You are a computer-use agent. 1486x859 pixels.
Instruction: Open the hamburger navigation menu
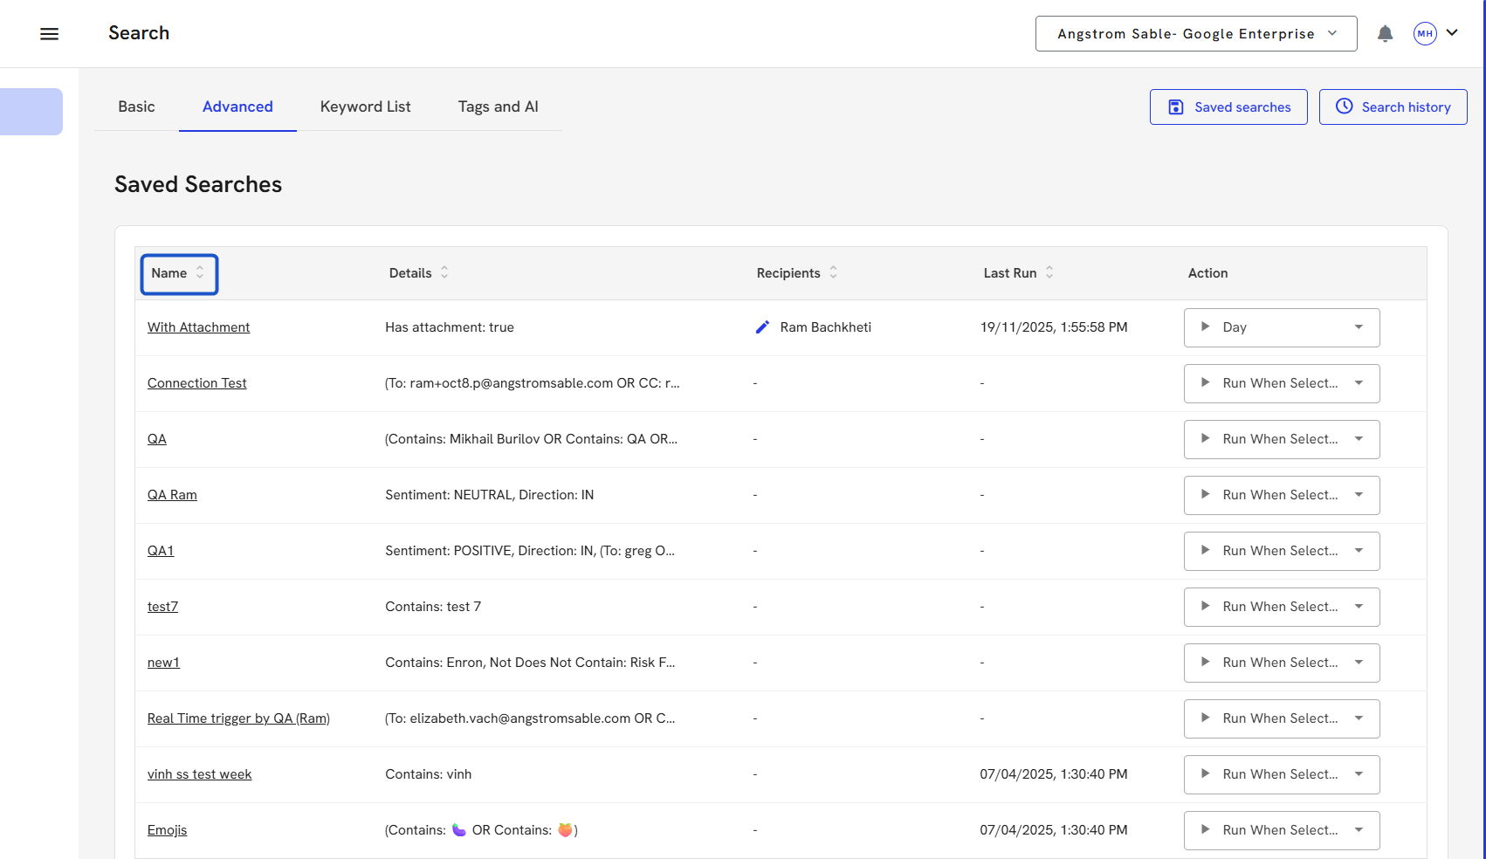[x=50, y=34]
